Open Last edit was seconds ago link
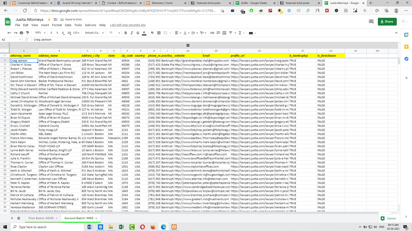412x231 pixels. tap(128, 25)
